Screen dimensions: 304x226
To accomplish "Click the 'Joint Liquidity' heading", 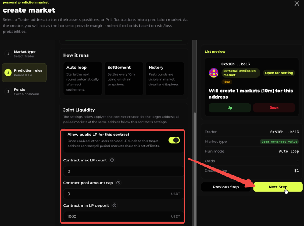I will click(79, 110).
